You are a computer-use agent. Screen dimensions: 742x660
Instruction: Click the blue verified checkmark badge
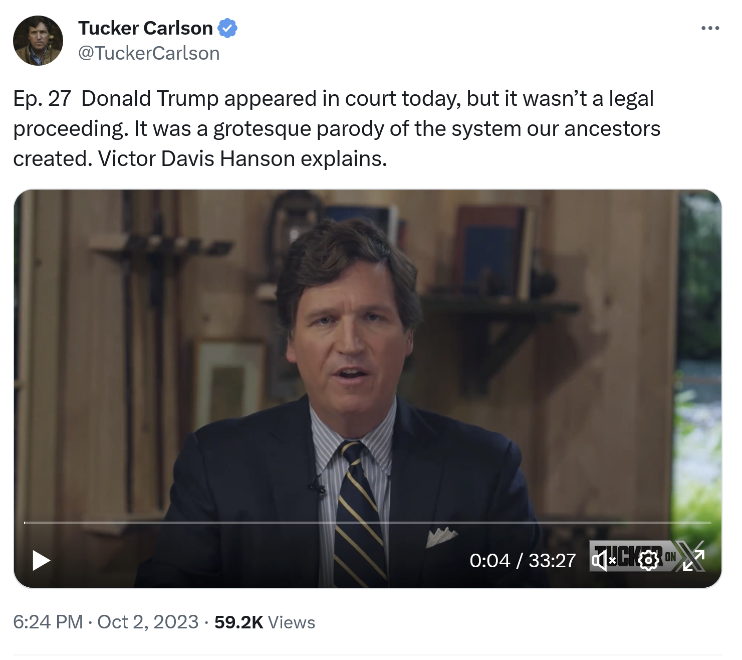(227, 28)
